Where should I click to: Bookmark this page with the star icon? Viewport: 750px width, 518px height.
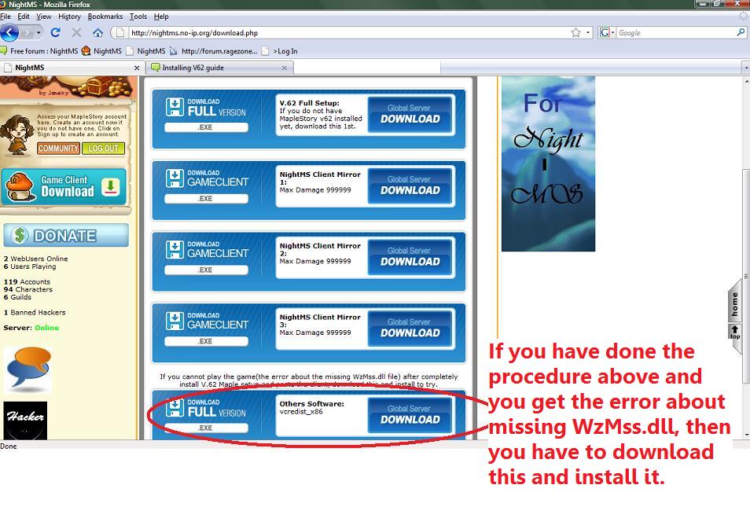pos(576,32)
